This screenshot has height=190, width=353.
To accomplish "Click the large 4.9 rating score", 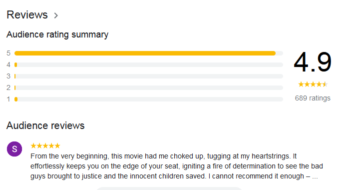I will [x=313, y=62].
